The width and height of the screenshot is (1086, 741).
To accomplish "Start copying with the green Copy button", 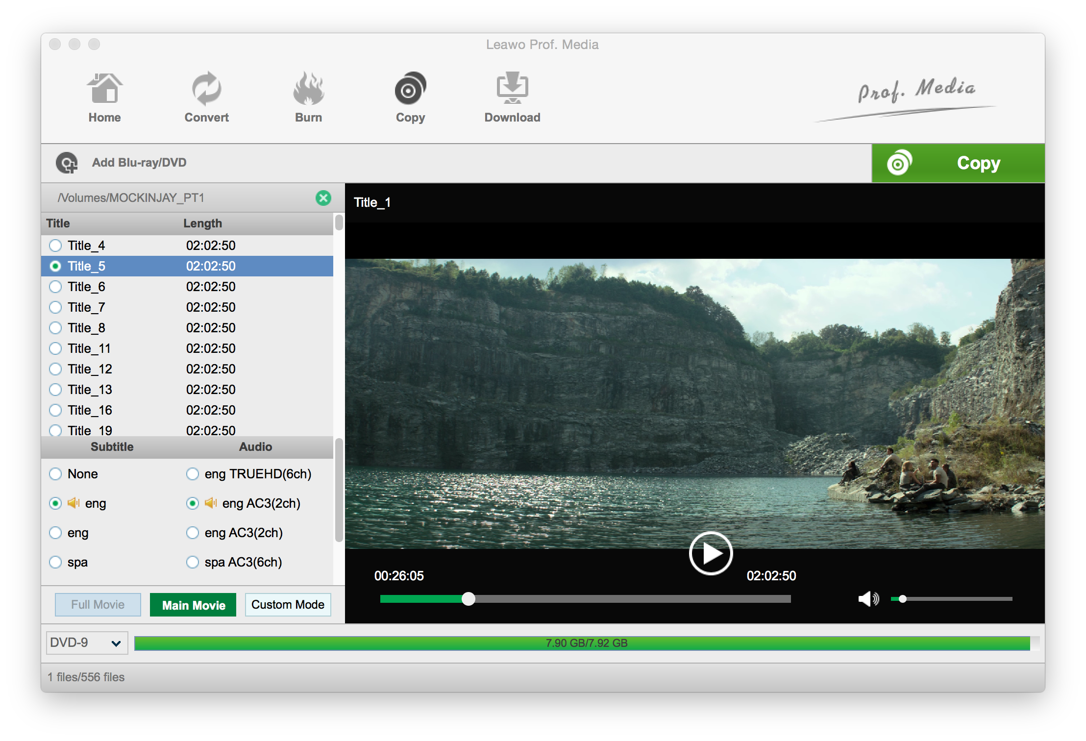I will click(958, 163).
